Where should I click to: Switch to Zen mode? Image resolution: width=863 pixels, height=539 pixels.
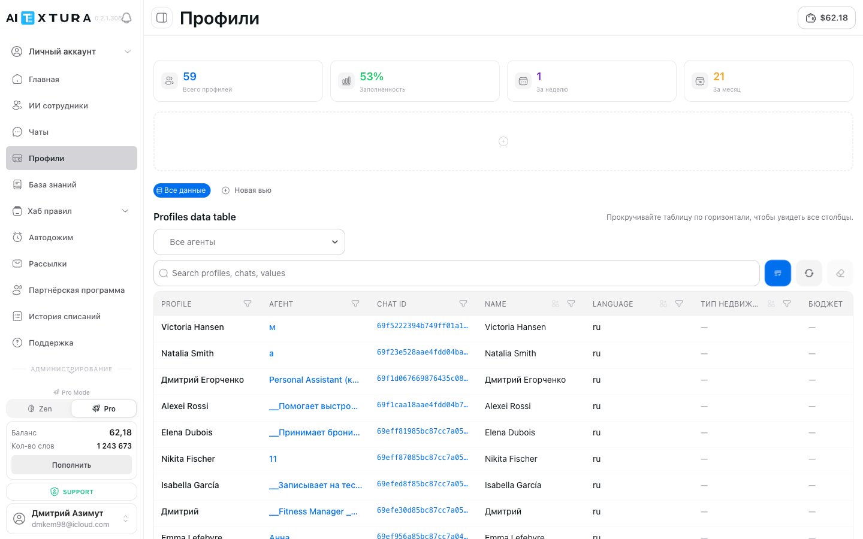click(40, 408)
